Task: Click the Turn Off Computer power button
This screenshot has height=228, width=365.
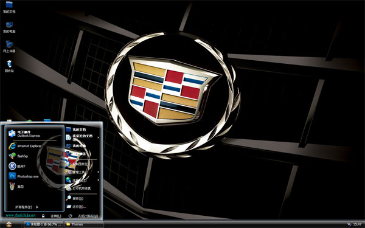Action: [x=83, y=216]
